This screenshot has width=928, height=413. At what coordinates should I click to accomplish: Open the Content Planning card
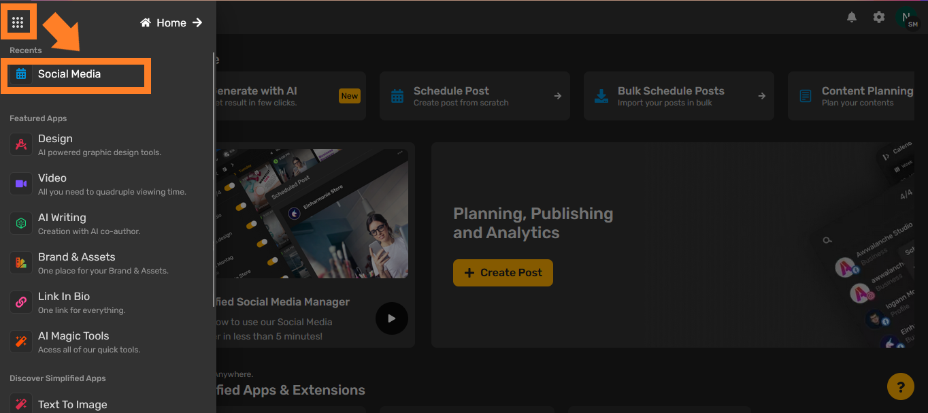pos(857,96)
